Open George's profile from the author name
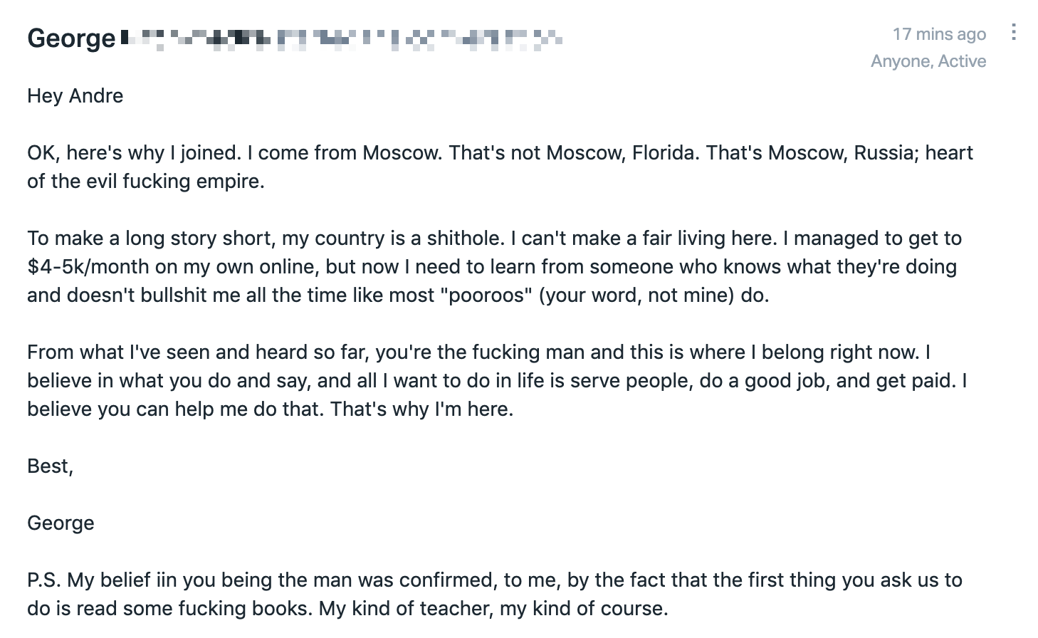 click(71, 38)
